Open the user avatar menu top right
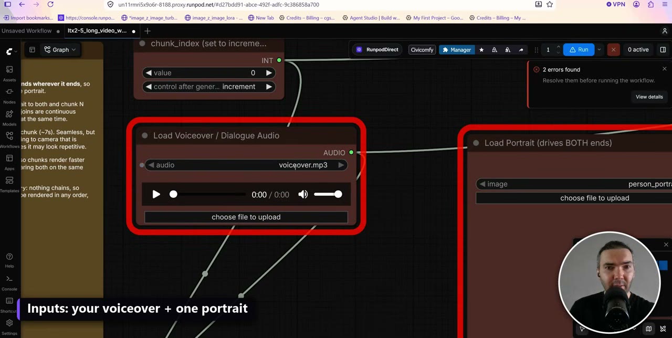 pyautogui.click(x=665, y=31)
